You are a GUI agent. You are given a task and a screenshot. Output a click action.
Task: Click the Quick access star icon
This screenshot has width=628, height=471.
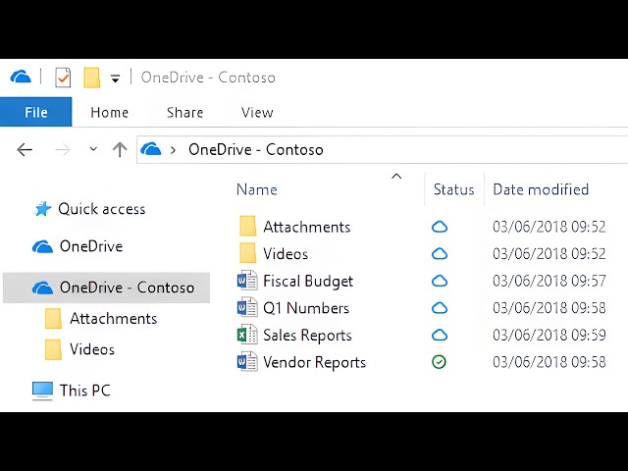point(42,209)
